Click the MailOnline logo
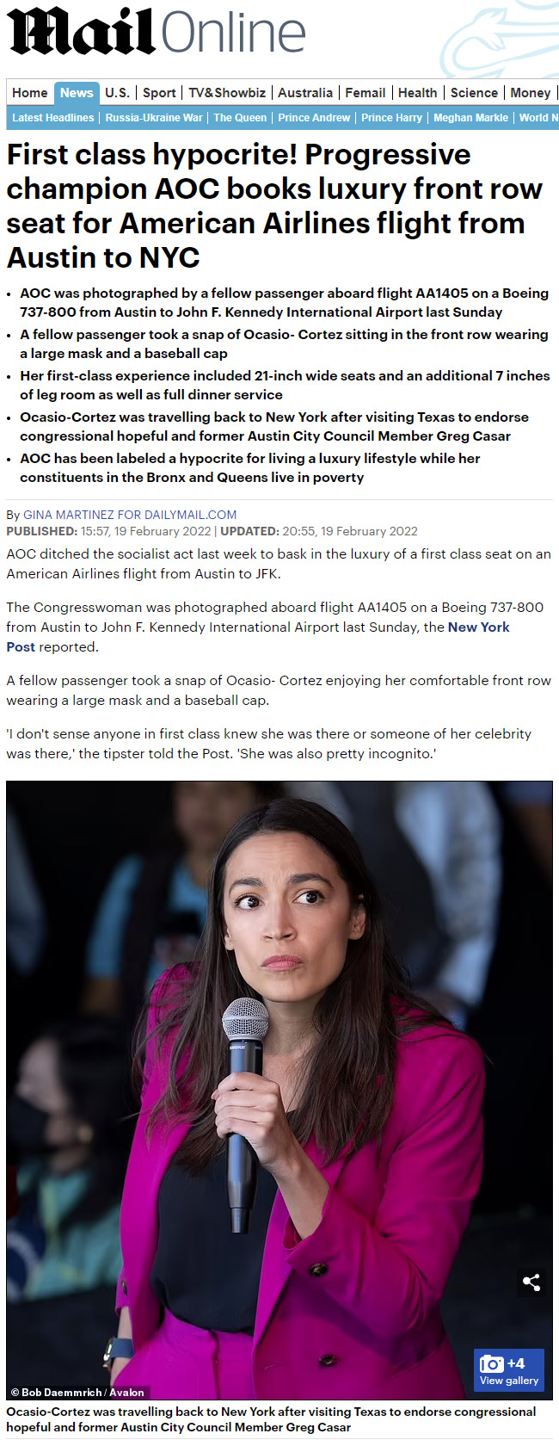 157,32
